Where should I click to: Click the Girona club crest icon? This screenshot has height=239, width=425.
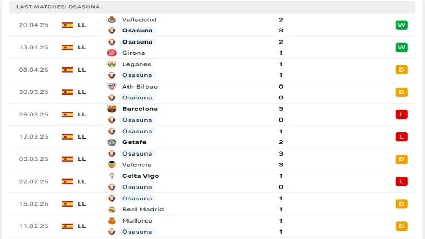pos(112,53)
